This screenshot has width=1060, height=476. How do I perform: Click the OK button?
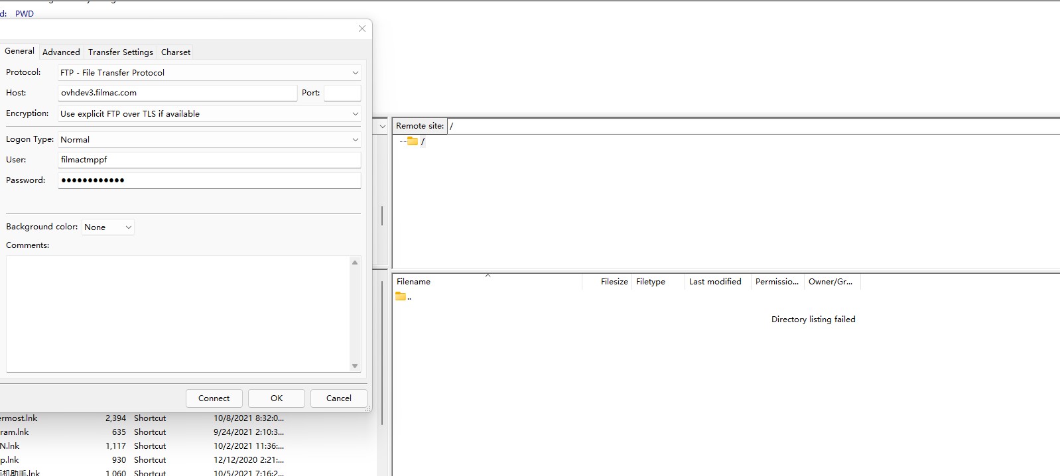(277, 398)
